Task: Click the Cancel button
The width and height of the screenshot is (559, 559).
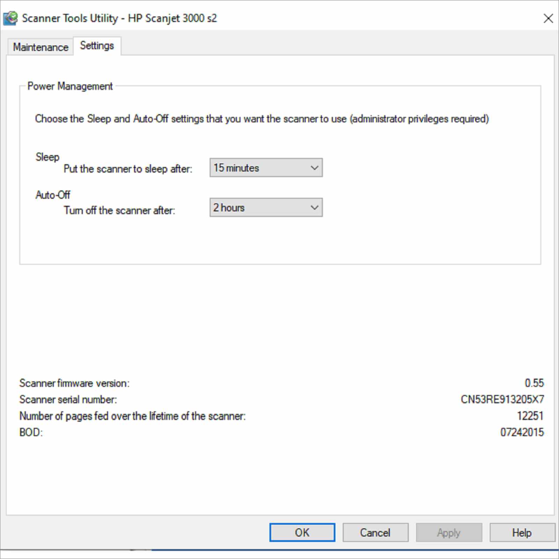Action: (375, 532)
